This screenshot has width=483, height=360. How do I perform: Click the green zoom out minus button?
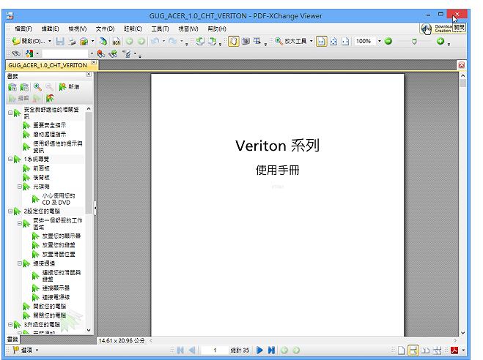coord(388,41)
